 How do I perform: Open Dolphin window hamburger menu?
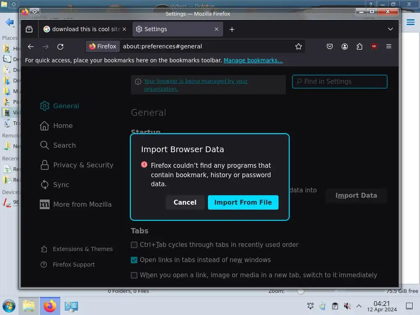(410, 22)
